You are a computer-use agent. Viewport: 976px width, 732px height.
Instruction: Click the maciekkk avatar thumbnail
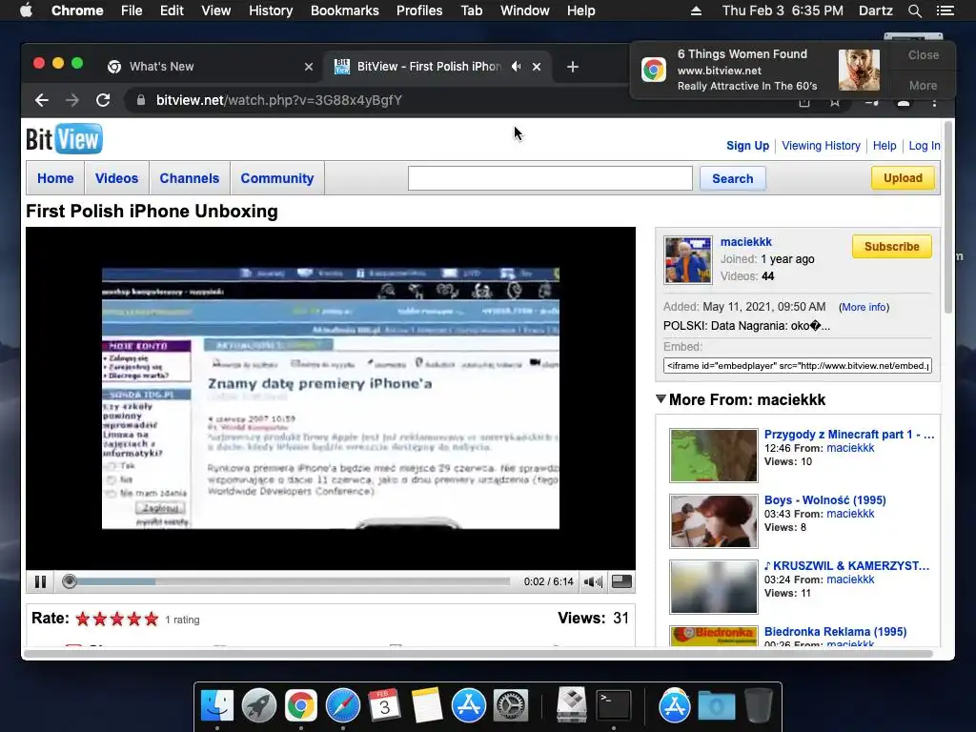click(x=688, y=259)
